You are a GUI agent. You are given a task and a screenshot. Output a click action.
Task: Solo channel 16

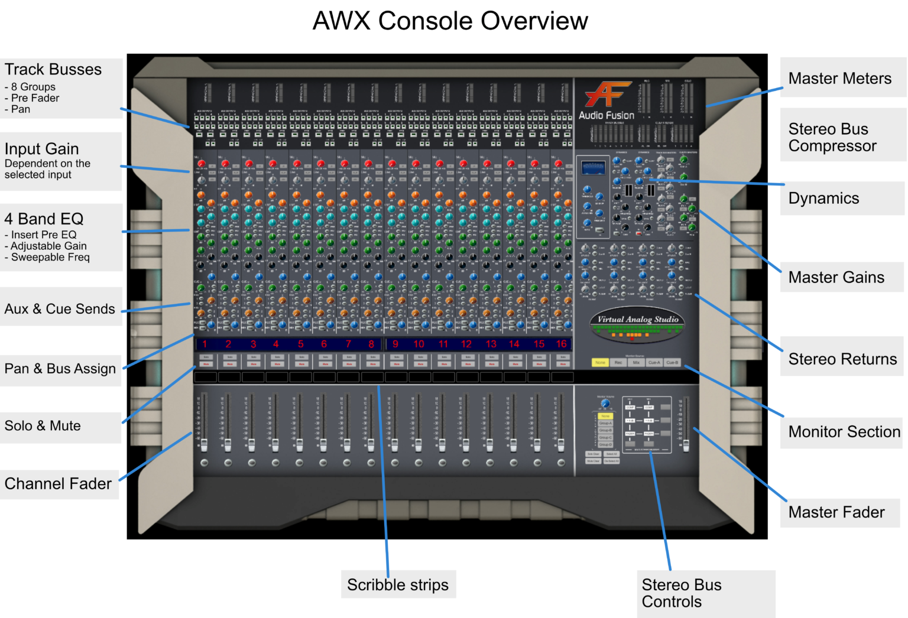coord(563,357)
